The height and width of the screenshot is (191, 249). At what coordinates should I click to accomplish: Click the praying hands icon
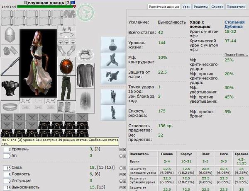pyautogui.click(x=113, y=60)
